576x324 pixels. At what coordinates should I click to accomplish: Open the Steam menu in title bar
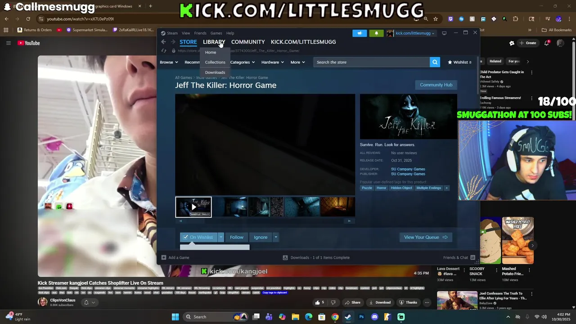pos(169,33)
